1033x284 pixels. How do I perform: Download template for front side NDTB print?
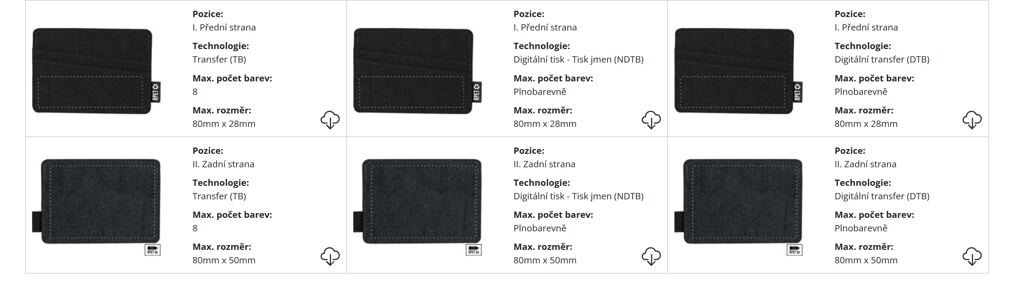coord(651,120)
